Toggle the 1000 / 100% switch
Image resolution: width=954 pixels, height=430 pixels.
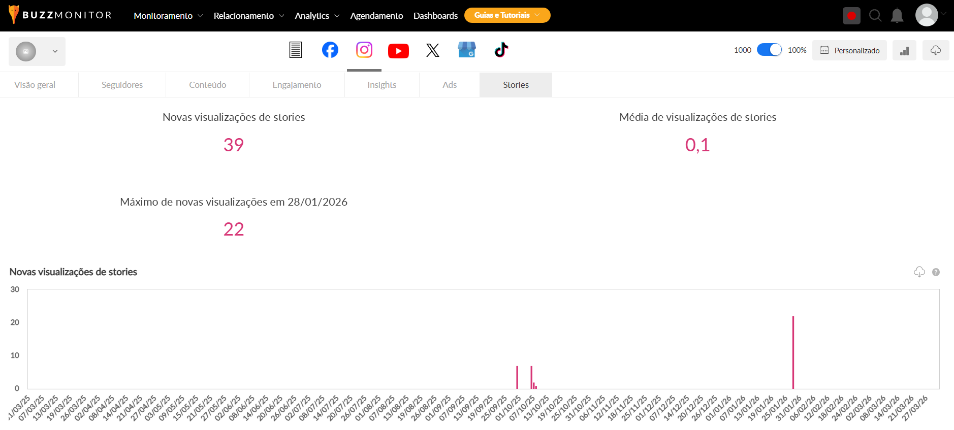(769, 50)
